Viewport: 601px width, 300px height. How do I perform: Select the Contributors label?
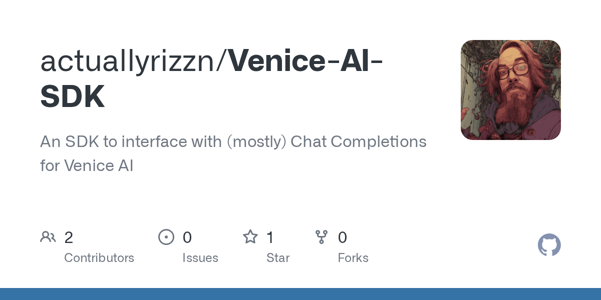click(x=99, y=258)
